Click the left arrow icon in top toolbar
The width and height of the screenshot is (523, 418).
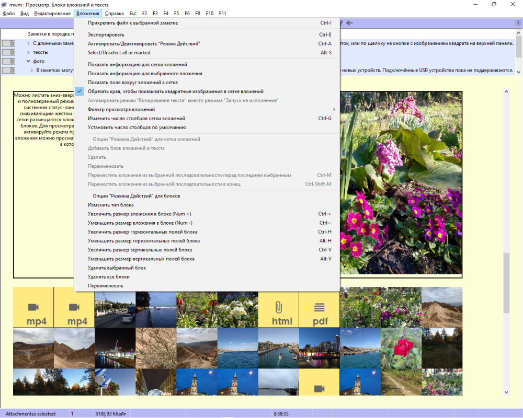point(349,23)
